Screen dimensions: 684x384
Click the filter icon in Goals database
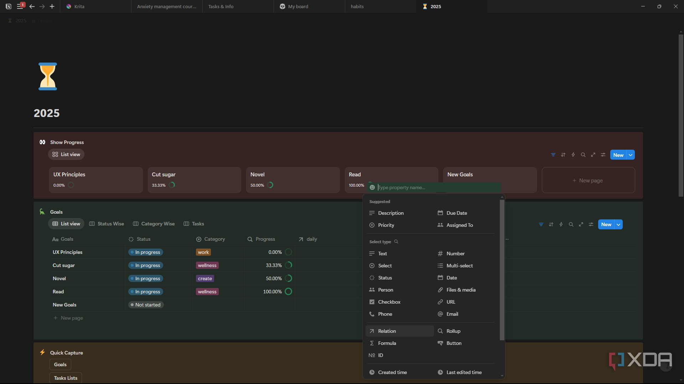541,224
